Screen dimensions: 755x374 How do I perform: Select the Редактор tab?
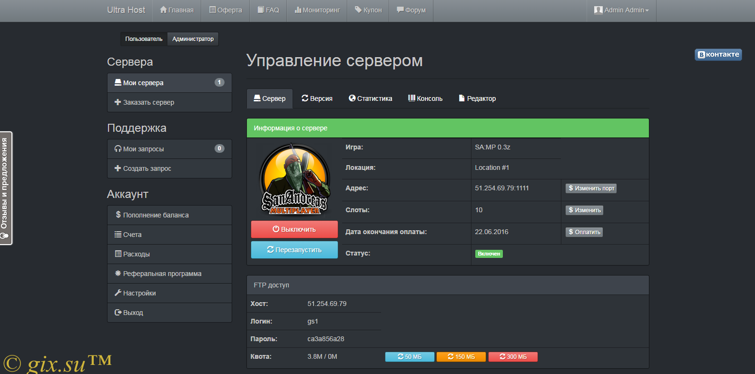[x=477, y=98]
